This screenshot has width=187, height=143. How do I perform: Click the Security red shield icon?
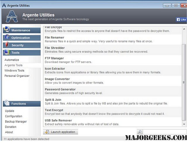point(7,45)
